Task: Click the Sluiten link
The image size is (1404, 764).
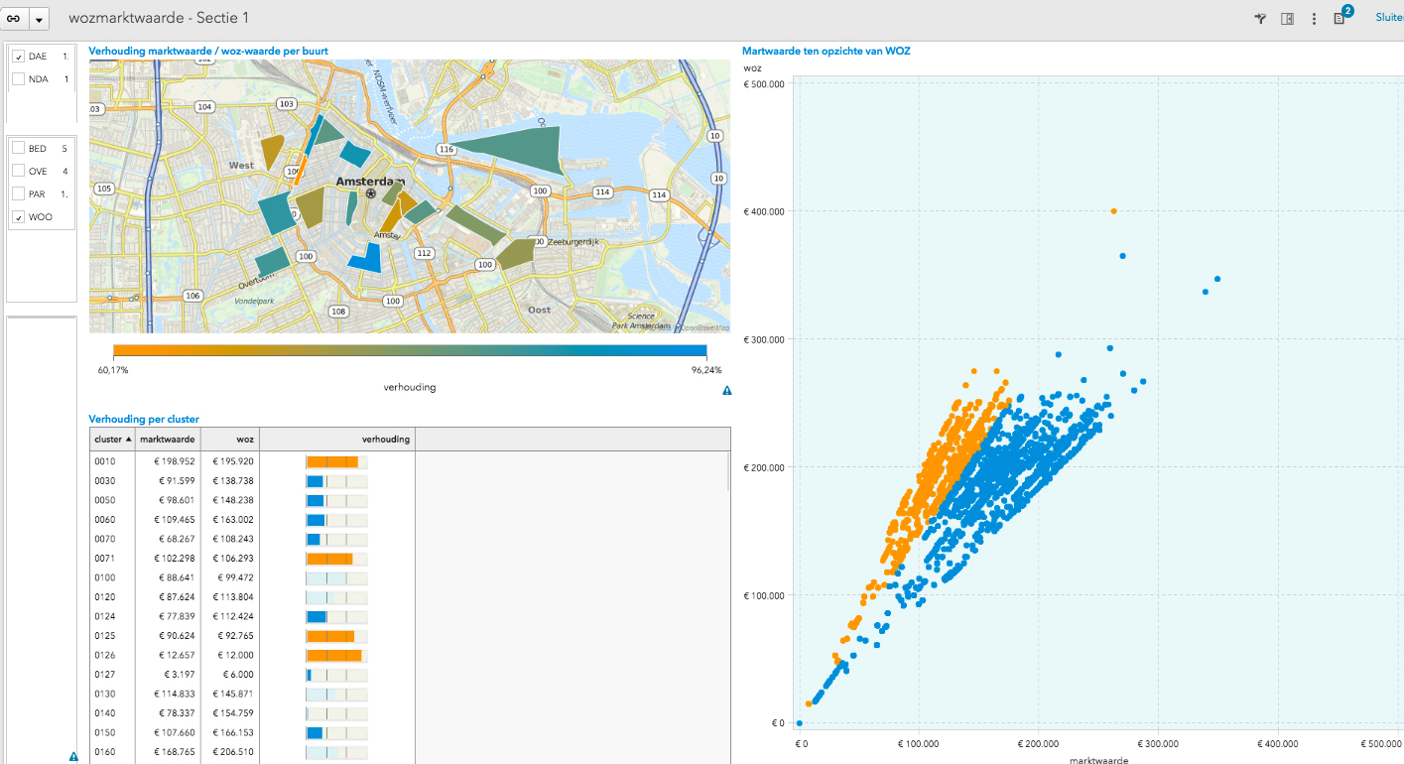Action: (1388, 18)
